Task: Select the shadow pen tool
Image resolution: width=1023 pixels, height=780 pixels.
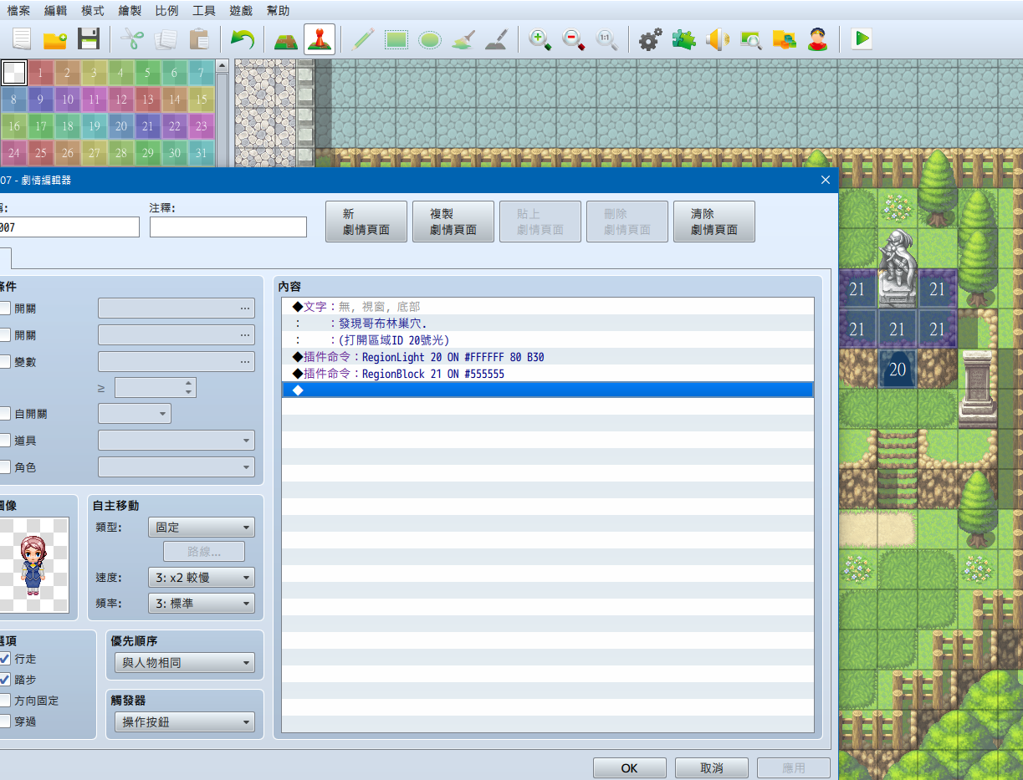Action: (x=497, y=39)
